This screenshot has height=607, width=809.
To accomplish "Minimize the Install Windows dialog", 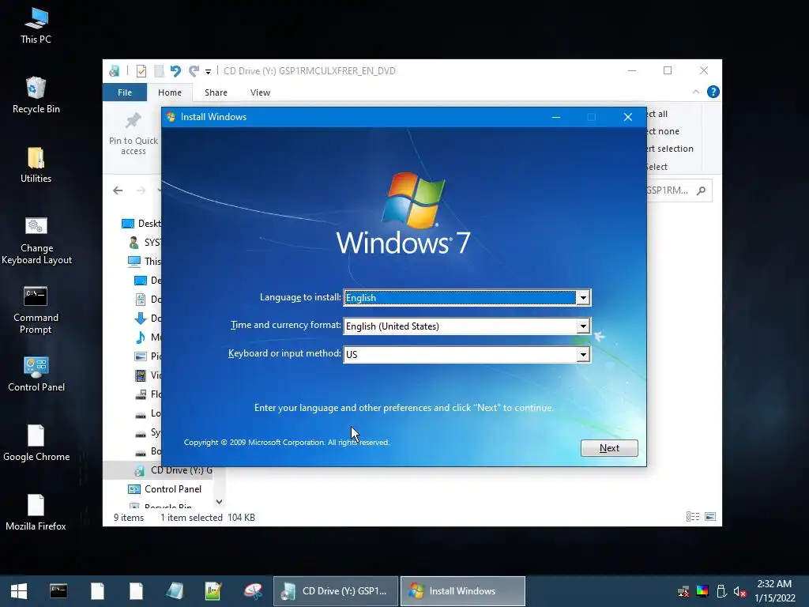I will click(555, 117).
